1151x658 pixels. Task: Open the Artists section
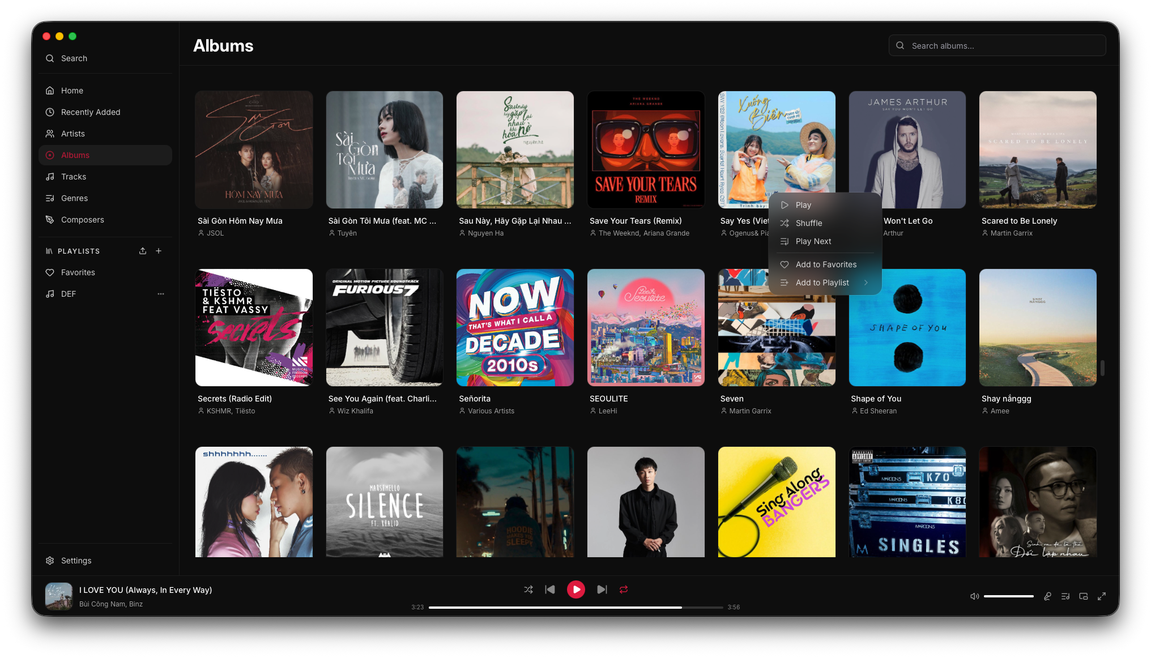click(105, 134)
